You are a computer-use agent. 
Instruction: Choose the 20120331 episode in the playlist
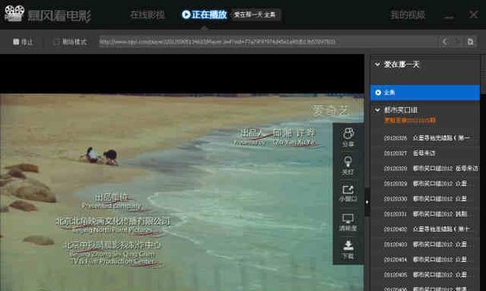[425, 213]
